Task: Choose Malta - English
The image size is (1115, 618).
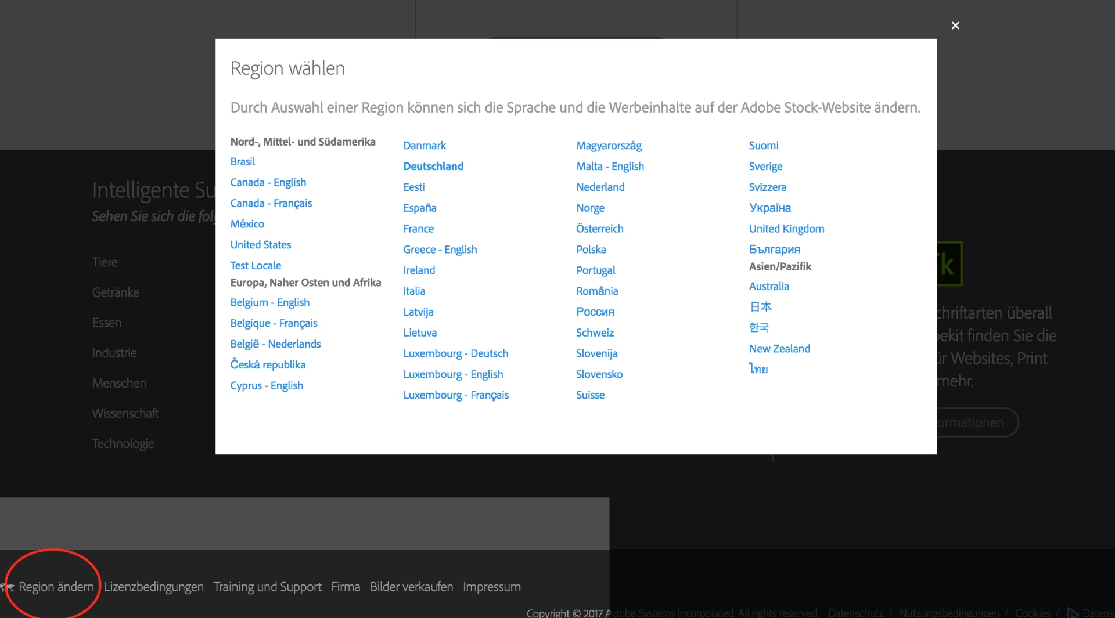Action: [x=610, y=167]
